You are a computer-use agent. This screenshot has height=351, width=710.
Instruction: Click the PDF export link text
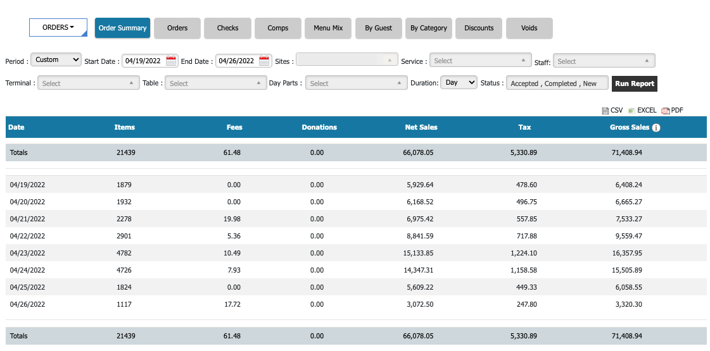[677, 111]
